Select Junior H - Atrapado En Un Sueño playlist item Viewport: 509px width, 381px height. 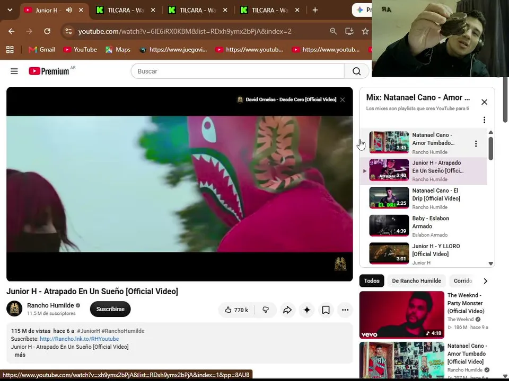click(424, 171)
